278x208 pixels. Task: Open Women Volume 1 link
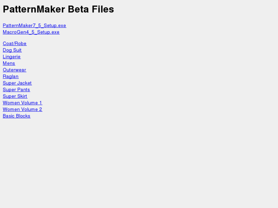(23, 103)
